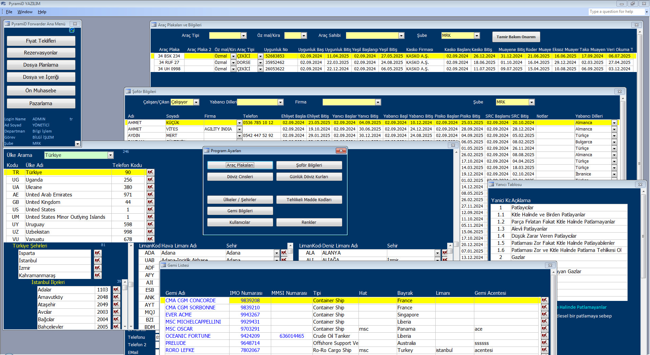Click delete icon beside Kahramanmaraş city
Screen dimensions: 650x355
coord(97,276)
